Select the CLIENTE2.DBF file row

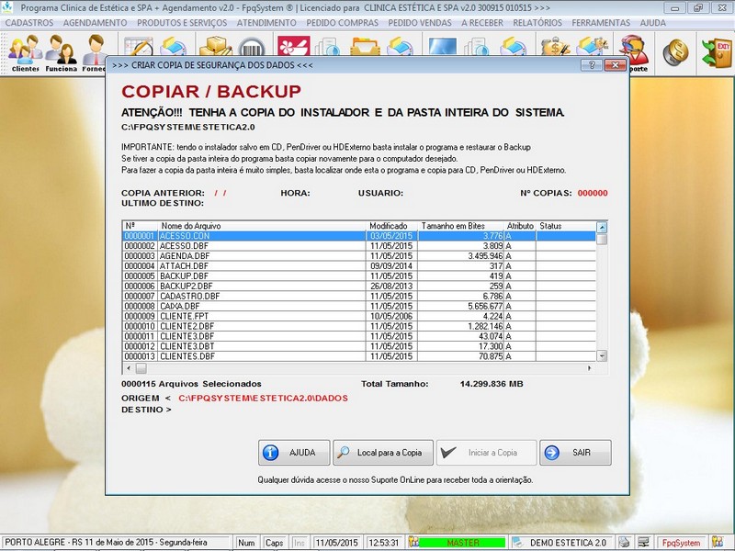coord(359,326)
